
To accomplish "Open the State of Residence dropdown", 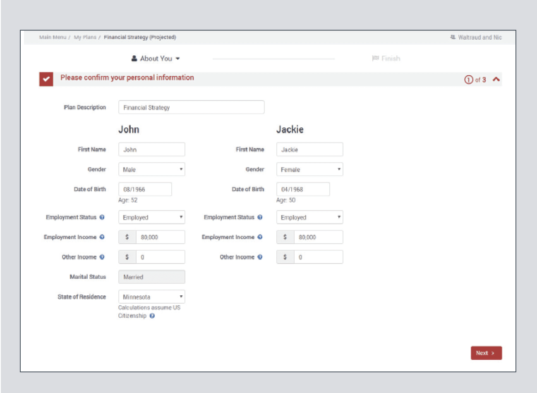I will tap(151, 297).
